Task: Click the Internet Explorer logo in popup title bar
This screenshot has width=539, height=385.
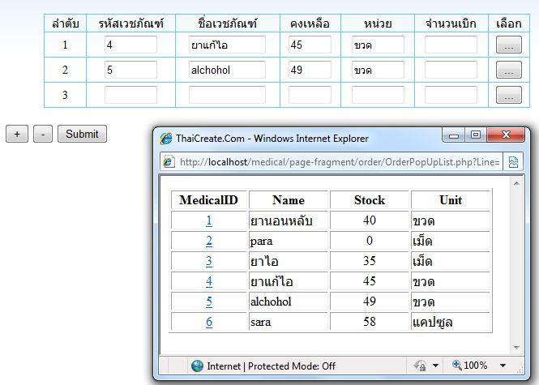Action: [165, 139]
